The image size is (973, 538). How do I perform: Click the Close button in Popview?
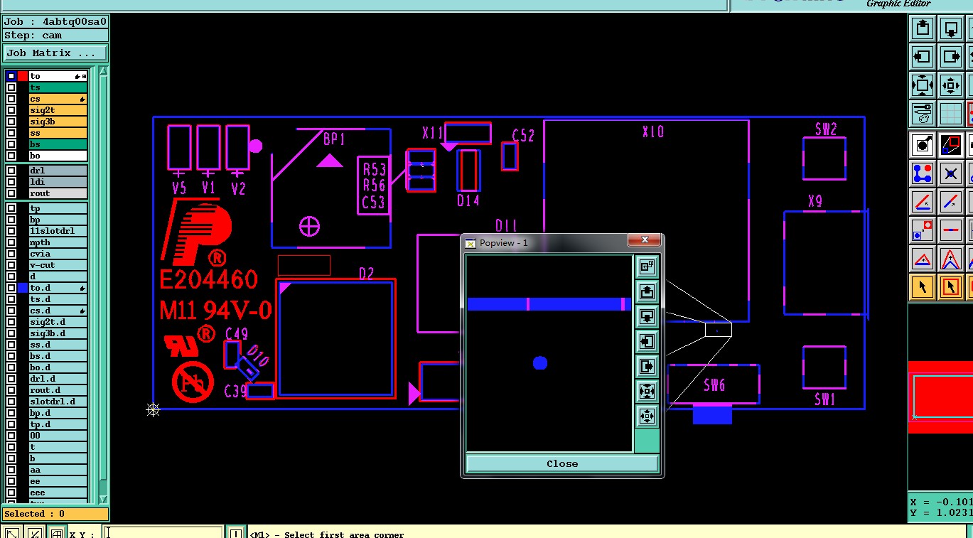coord(562,463)
